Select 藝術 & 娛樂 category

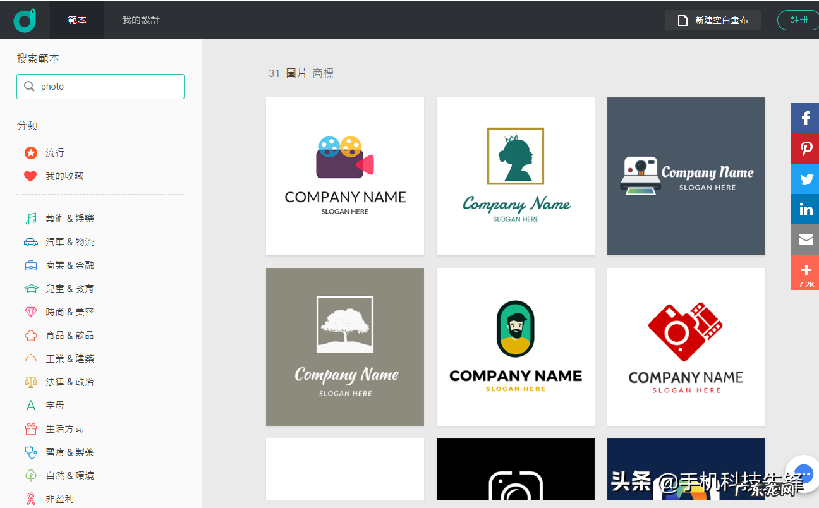pyautogui.click(x=70, y=219)
